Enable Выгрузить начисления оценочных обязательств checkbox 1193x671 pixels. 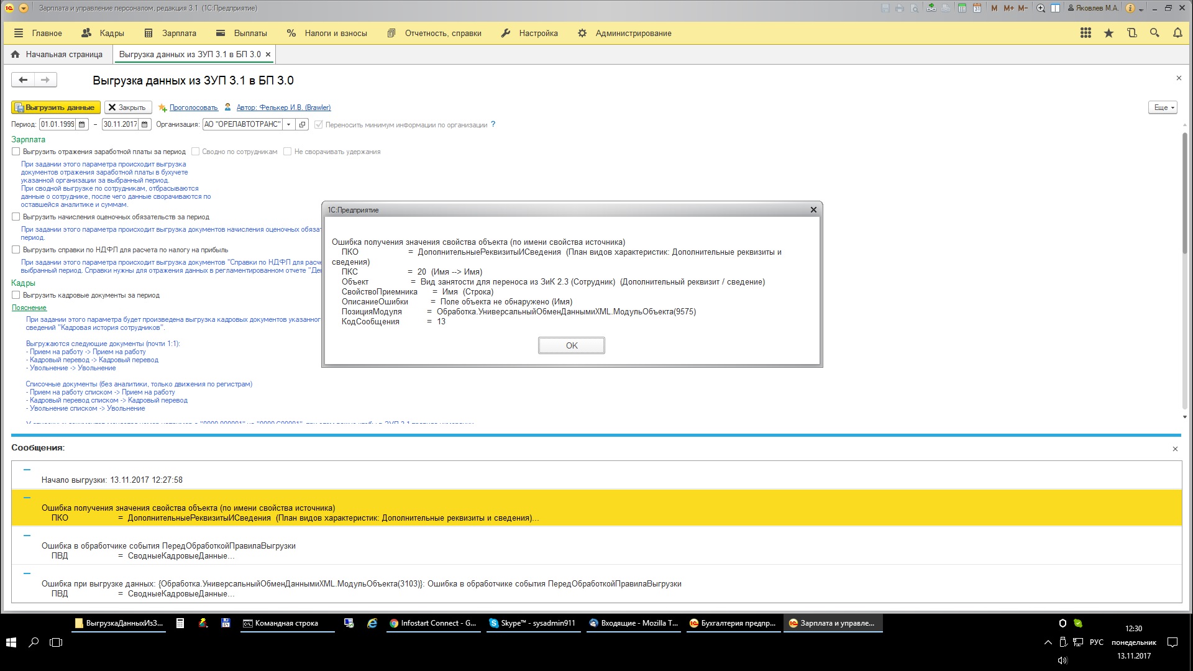16,217
